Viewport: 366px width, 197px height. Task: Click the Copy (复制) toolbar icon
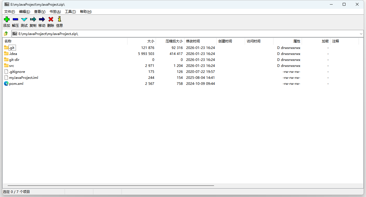(33, 19)
